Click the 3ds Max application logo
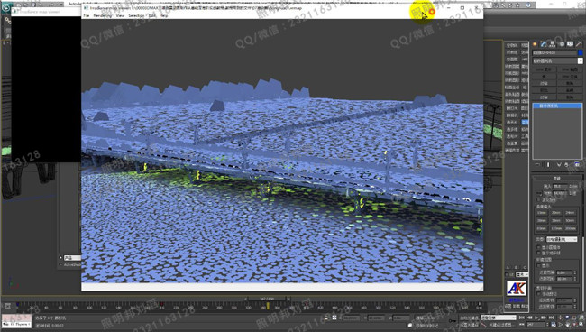 (x=6, y=7)
